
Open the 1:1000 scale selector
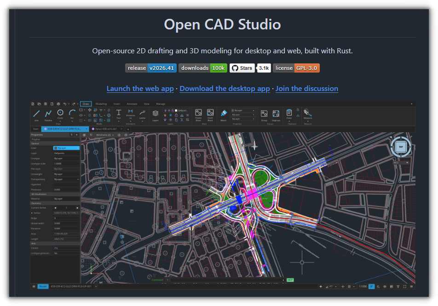tap(363, 287)
